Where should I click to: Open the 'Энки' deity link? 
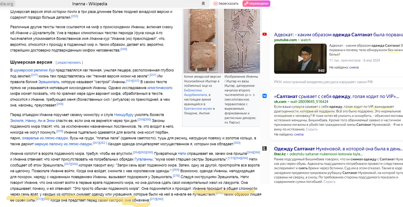coord(50,120)
